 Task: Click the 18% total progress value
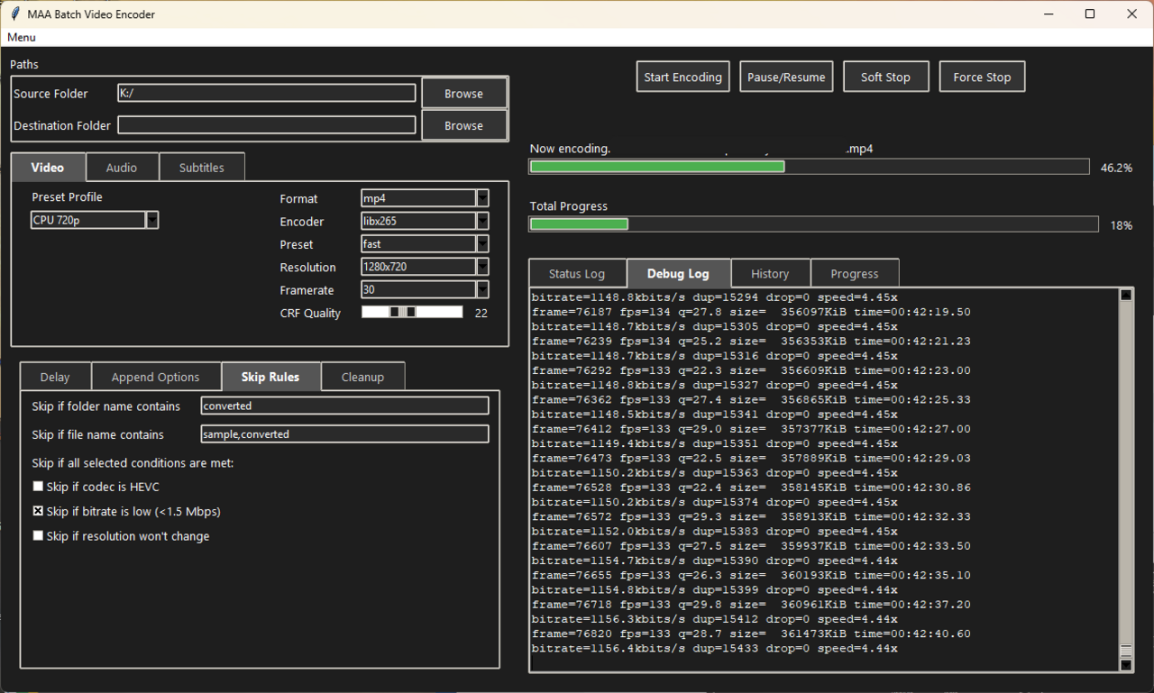click(x=1121, y=225)
